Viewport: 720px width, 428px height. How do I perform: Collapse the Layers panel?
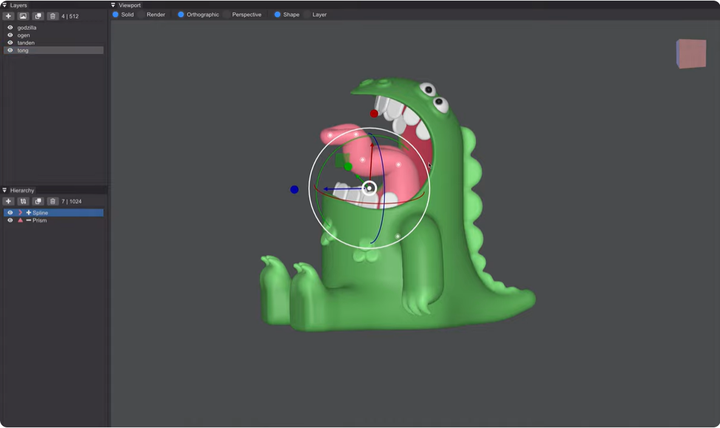5,5
